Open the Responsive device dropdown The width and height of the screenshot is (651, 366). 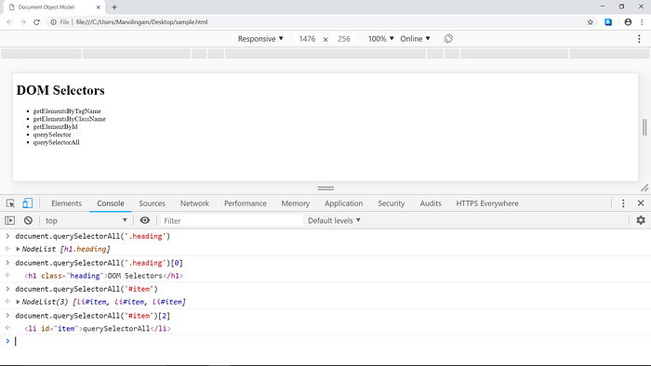pyautogui.click(x=260, y=39)
